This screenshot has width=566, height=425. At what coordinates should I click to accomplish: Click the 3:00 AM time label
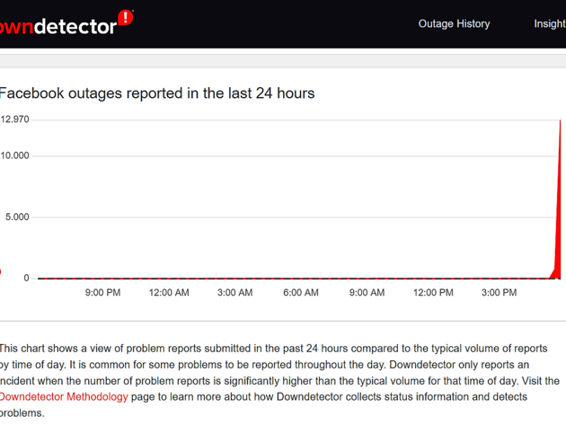(x=234, y=293)
